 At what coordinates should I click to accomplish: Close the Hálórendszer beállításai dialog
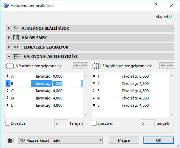tap(172, 5)
